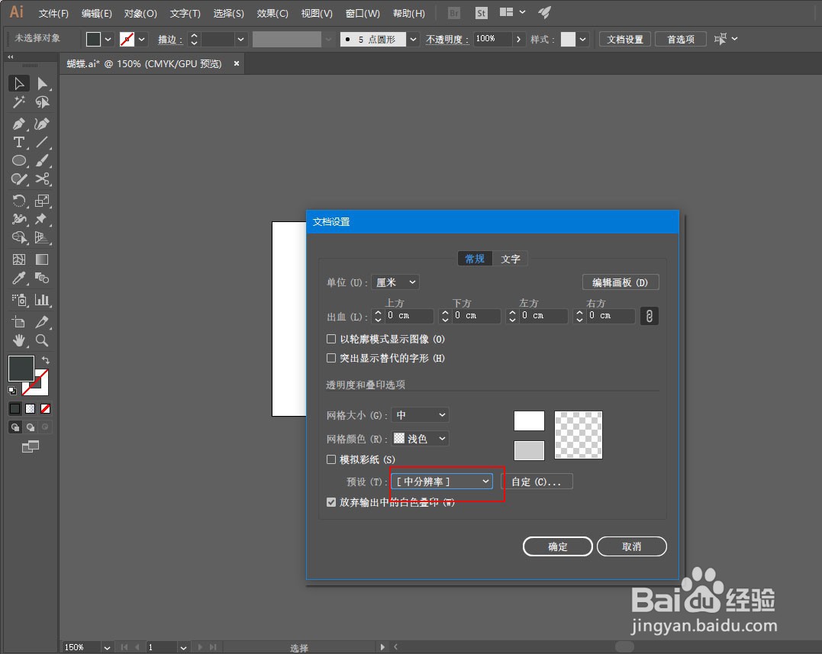Select the Rotate tool
This screenshot has height=654, width=822.
19,201
